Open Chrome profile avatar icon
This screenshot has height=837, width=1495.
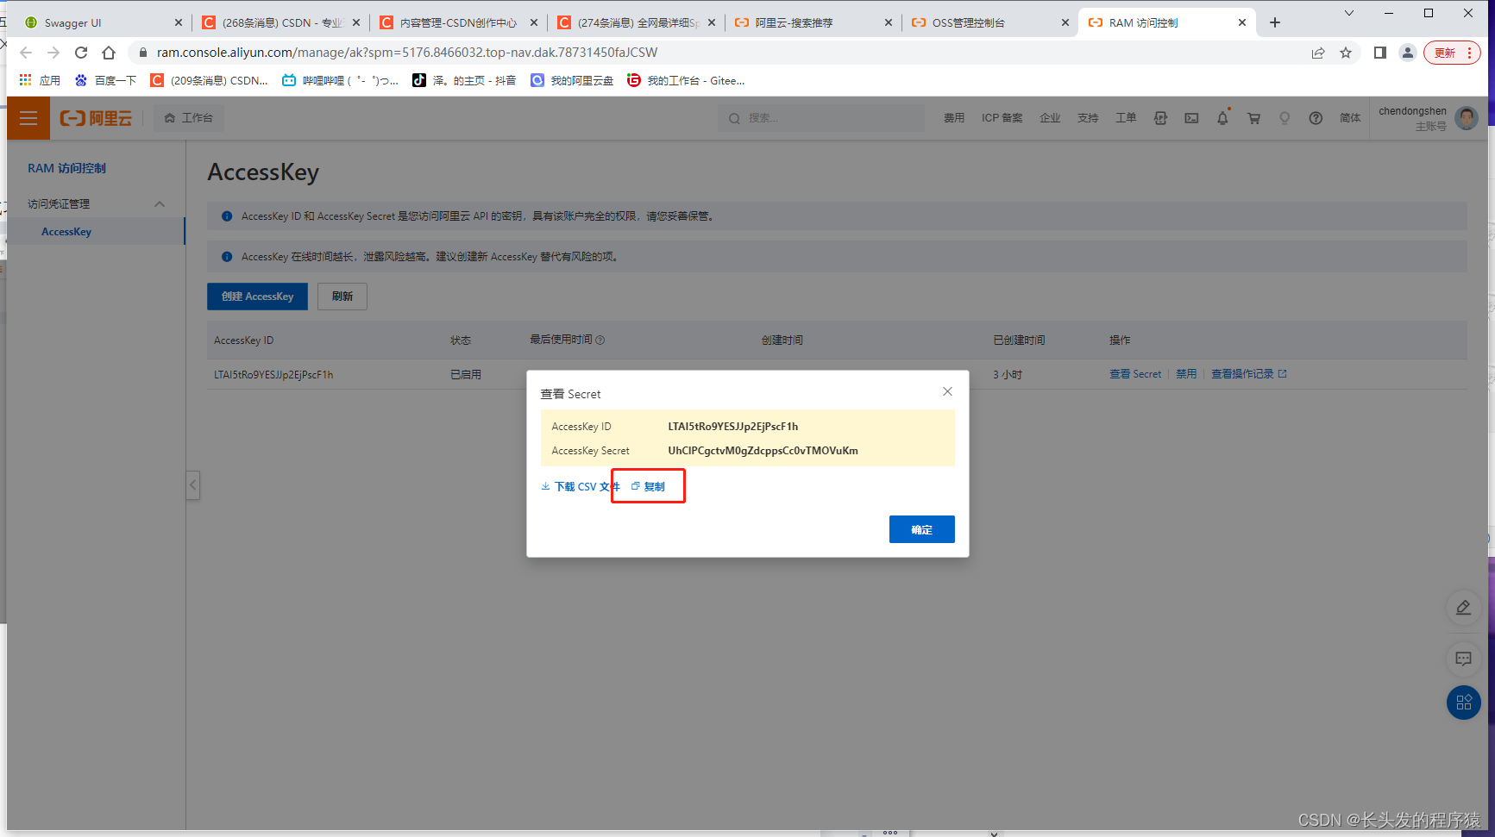(1408, 53)
